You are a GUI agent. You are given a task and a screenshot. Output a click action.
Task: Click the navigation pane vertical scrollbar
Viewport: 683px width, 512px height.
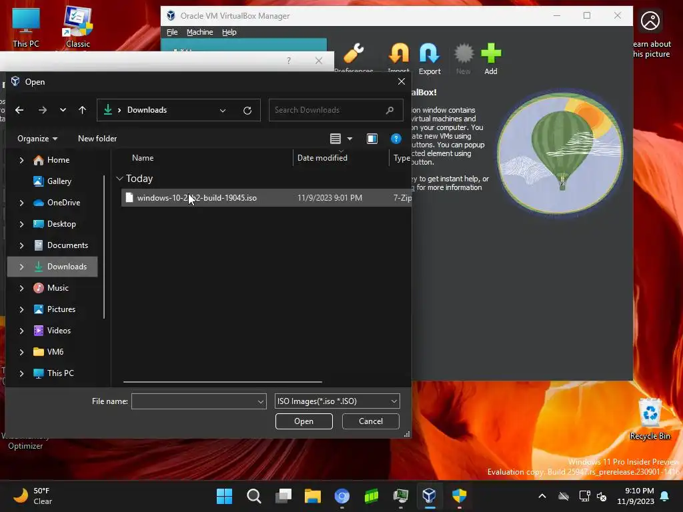tap(104, 247)
